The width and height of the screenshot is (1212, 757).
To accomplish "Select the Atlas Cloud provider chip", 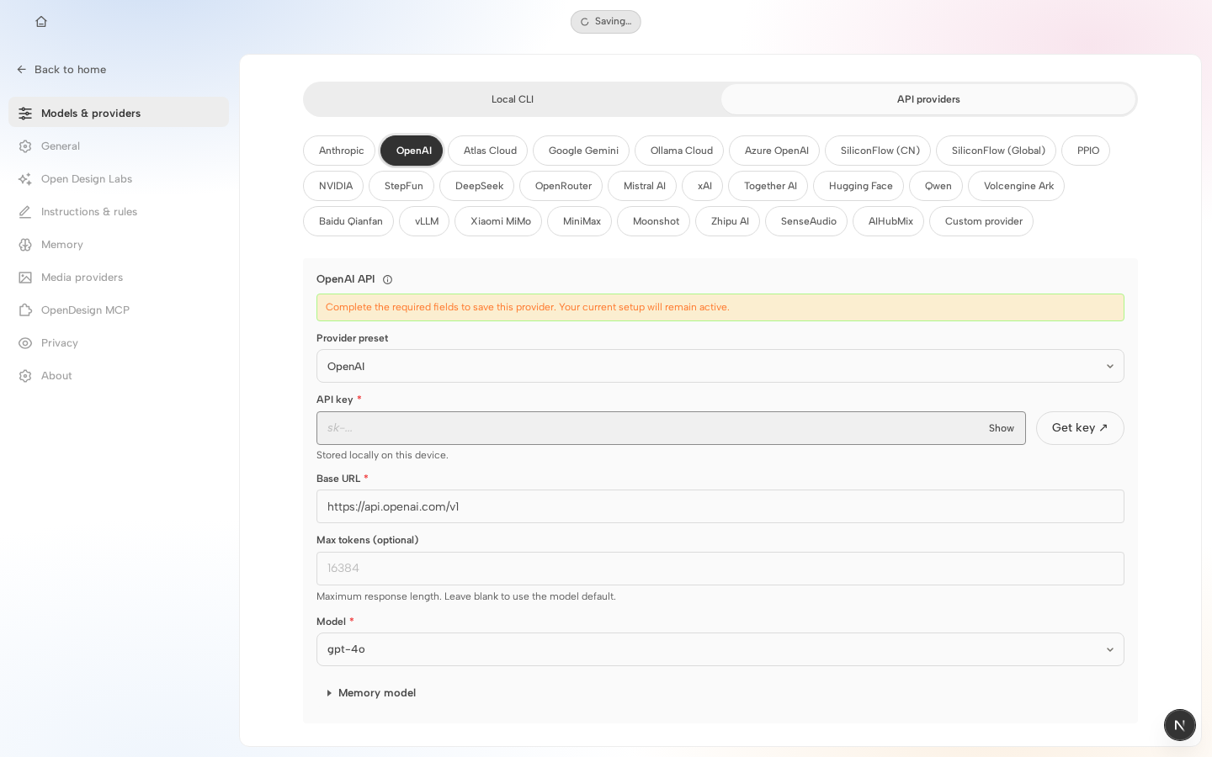I will (488, 151).
